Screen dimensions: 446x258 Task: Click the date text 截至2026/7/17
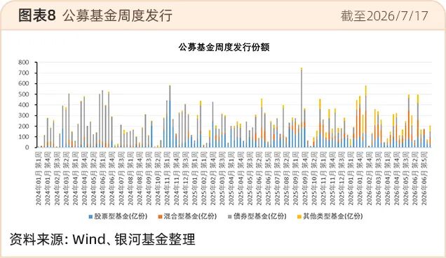(384, 16)
